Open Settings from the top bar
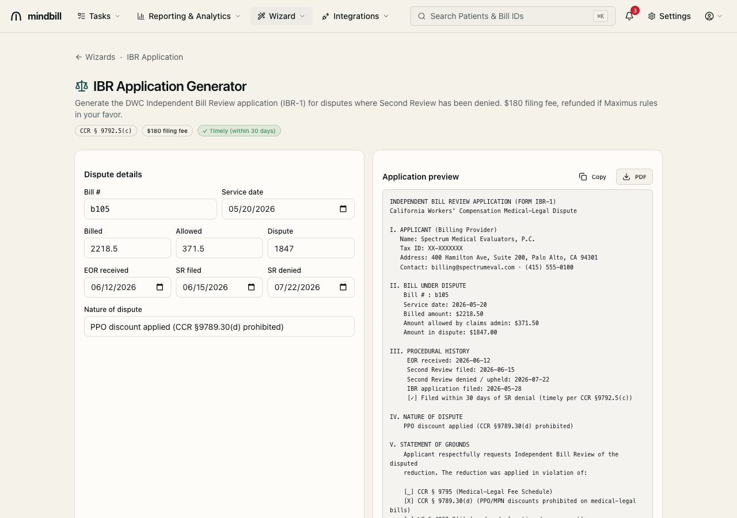737x518 pixels. [669, 16]
